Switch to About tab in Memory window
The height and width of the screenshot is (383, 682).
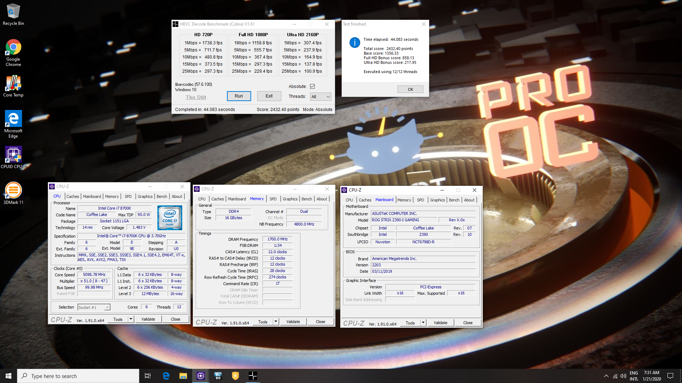(322, 199)
